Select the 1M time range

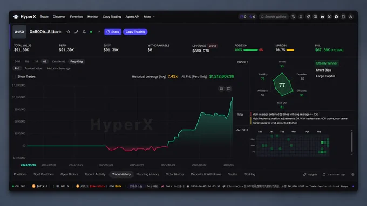(36, 62)
